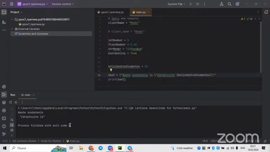
Task: Collapse the урок7_пратика.py root project folder
Action: (x=12, y=19)
